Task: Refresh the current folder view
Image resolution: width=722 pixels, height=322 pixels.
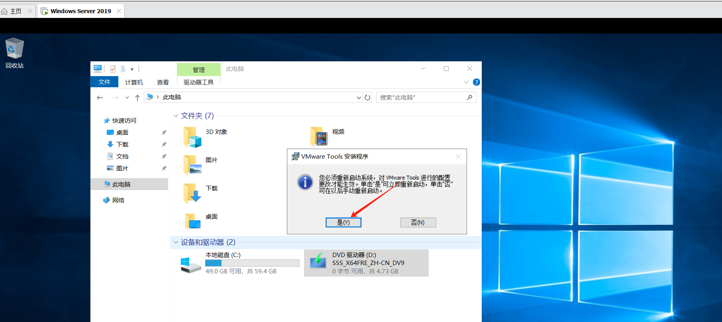Action: point(367,98)
